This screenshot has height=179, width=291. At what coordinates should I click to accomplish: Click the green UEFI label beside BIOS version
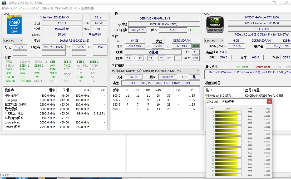coord(191,30)
